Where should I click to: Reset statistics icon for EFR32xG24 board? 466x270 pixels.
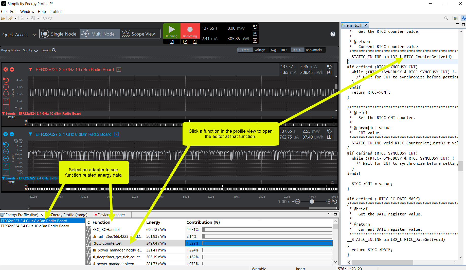pyautogui.click(x=329, y=67)
